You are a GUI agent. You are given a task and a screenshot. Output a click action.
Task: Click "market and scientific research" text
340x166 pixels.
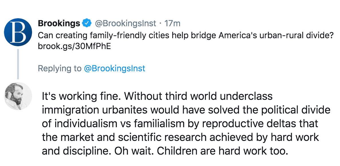point(129,137)
